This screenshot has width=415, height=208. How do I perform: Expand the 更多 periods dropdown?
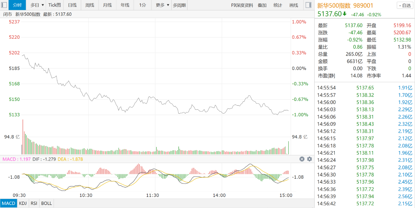[168, 5]
